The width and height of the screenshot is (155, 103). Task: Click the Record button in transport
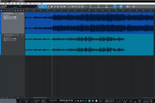coord(96,101)
